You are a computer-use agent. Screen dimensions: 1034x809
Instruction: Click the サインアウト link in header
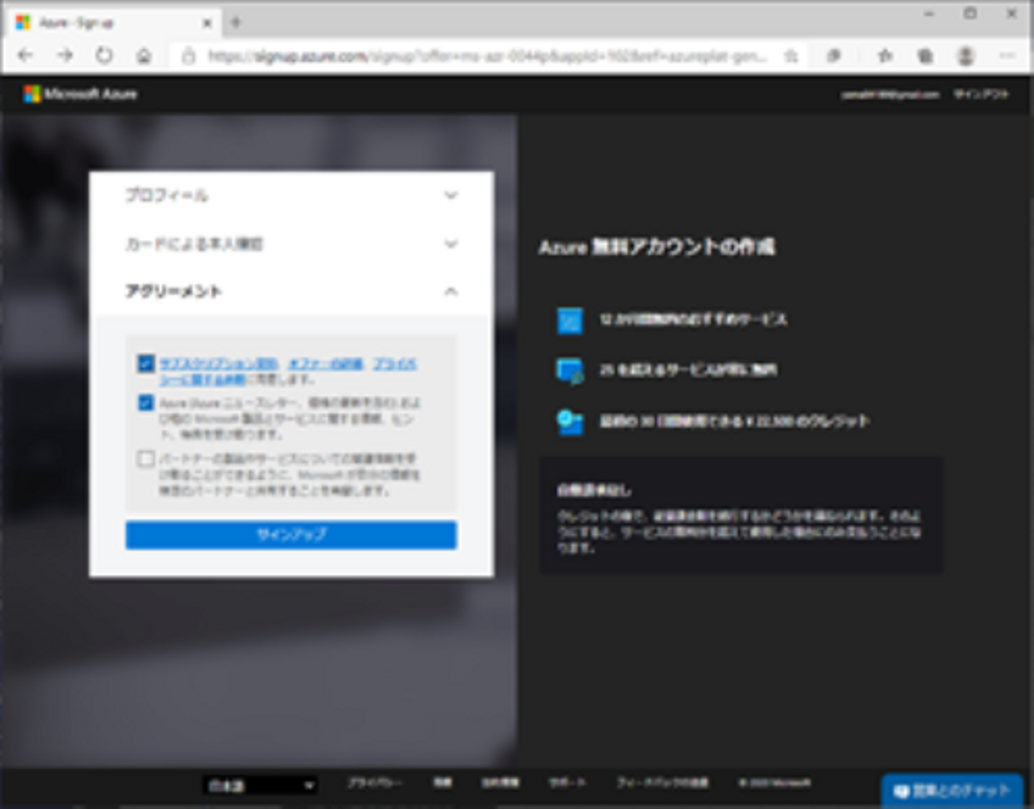click(981, 94)
